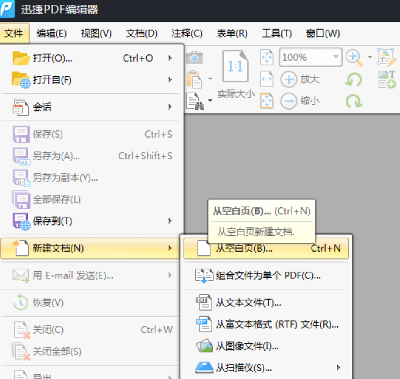Click the 全部保存 stacked floppy icon

[21, 199]
